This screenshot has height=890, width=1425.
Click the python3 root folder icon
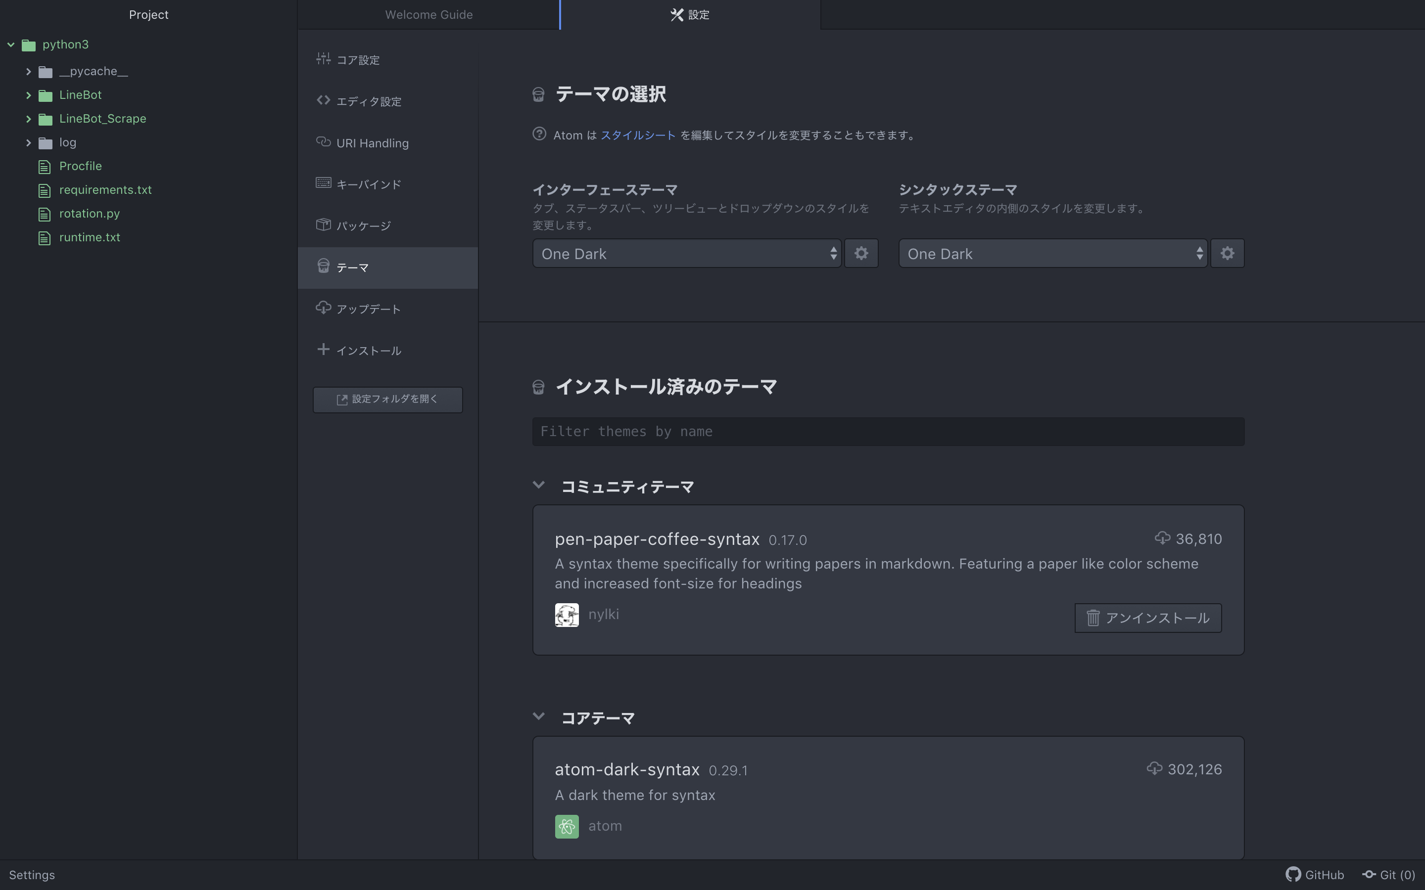coord(28,45)
